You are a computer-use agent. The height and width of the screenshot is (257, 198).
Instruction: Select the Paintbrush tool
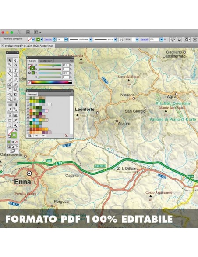coord(10,80)
